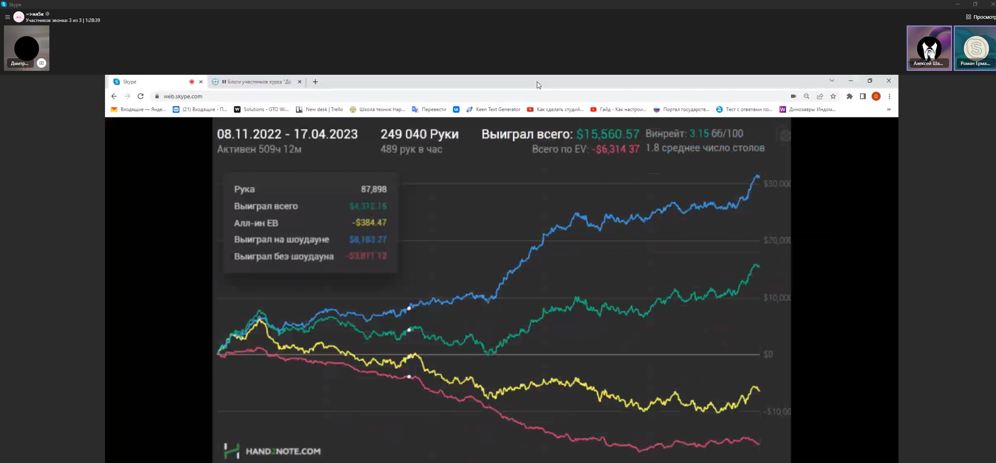Open Портал государств… bookmark
The width and height of the screenshot is (996, 463).
pos(682,110)
